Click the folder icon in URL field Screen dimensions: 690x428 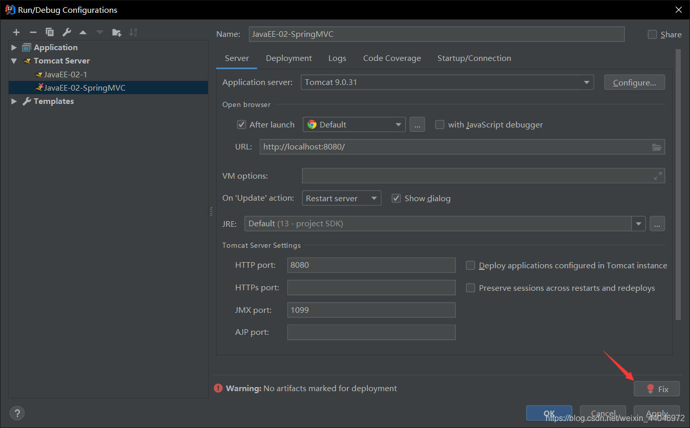point(657,147)
